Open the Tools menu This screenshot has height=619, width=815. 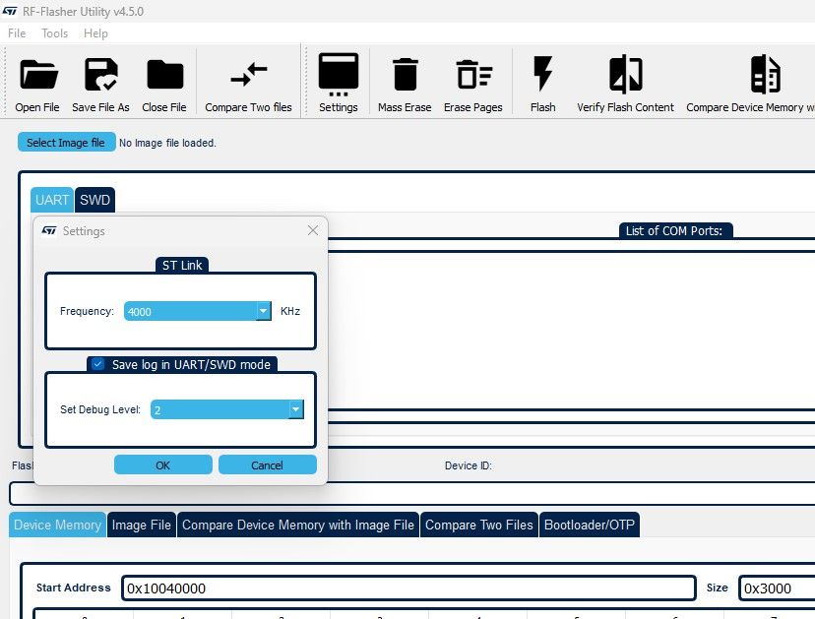54,33
